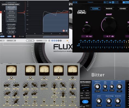Click the orange round icon on Youlean loudness graph
This screenshot has width=129, height=108.
pyautogui.click(x=64, y=31)
